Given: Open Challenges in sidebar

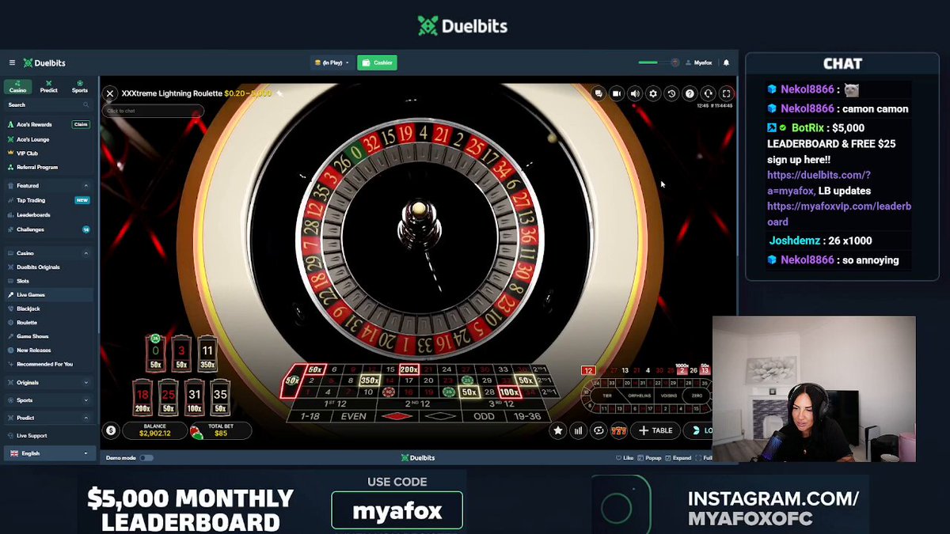Looking at the screenshot, I should 47,229.
